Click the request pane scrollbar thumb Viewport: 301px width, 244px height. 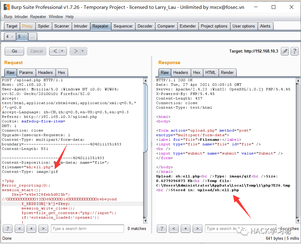coord(146,118)
